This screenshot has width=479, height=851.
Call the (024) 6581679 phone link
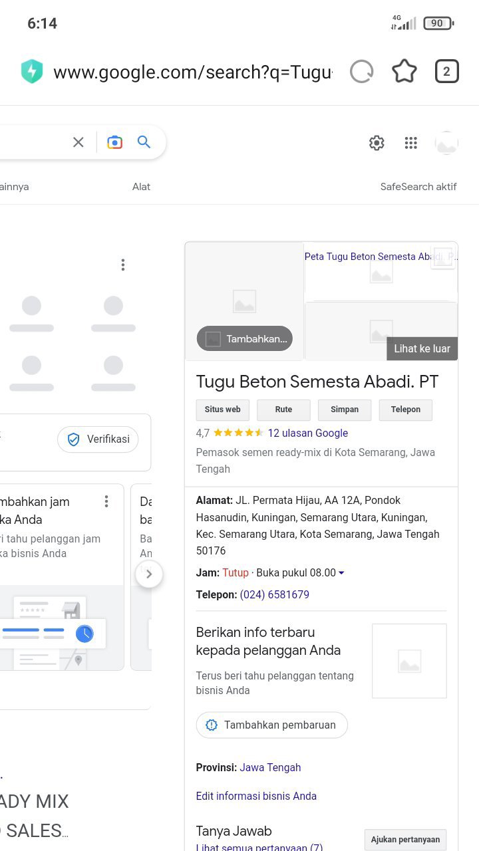coord(274,594)
